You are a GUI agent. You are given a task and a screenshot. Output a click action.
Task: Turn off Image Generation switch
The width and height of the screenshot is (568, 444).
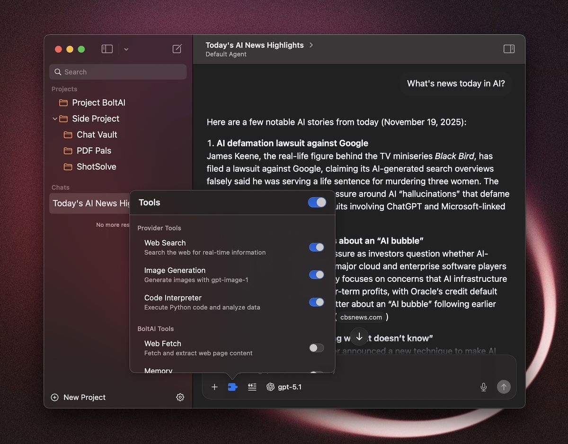tap(316, 275)
